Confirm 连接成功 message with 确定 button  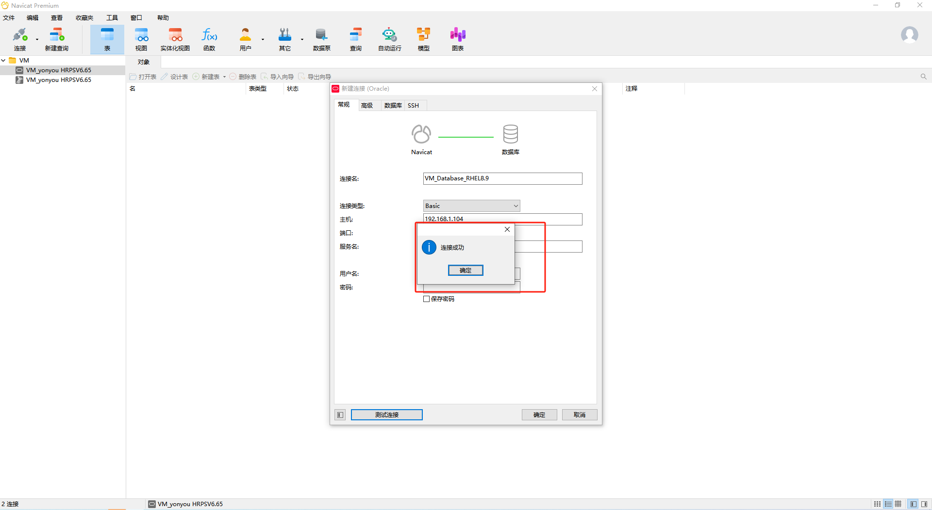(x=466, y=271)
